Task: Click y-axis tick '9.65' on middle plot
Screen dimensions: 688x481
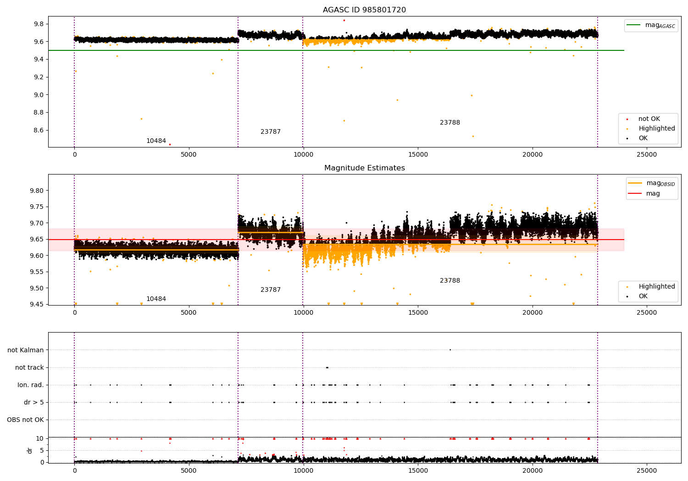Action: 37,240
